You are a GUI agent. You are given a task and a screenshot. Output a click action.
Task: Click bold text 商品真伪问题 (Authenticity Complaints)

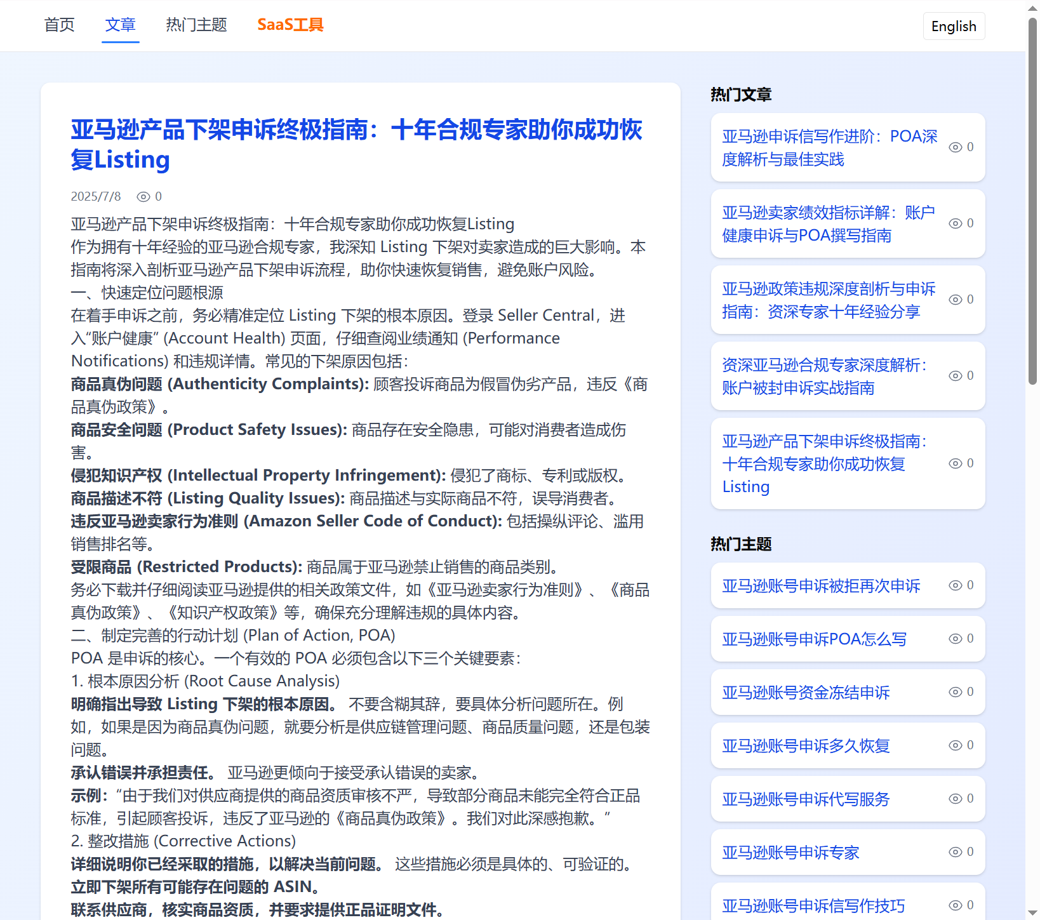point(220,384)
